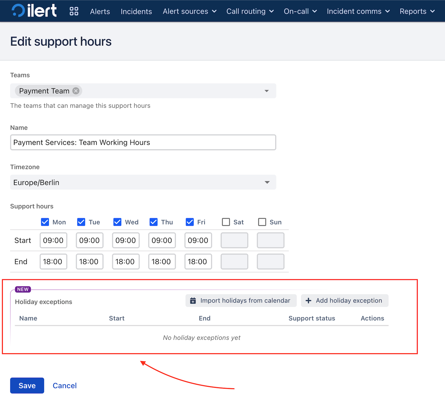This screenshot has height=402, width=445.
Task: Expand the Teams dropdown arrow
Action: (x=266, y=91)
